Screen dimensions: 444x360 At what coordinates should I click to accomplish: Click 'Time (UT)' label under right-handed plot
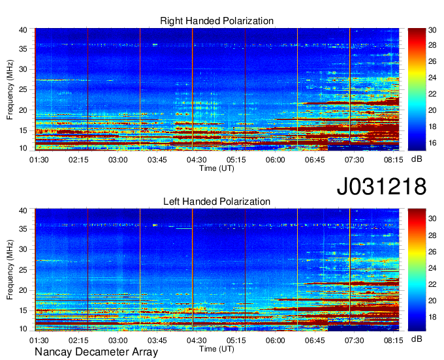point(217,168)
